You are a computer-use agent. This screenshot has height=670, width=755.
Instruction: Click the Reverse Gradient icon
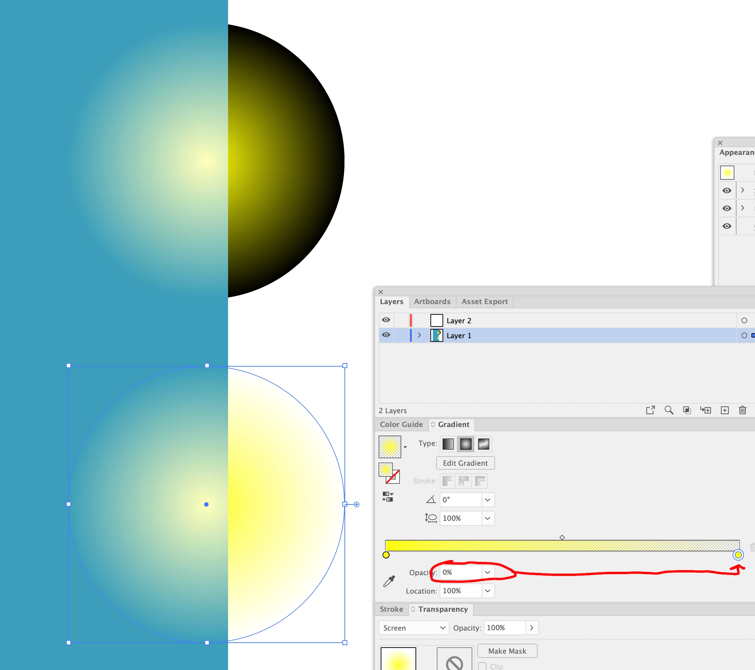coord(387,497)
